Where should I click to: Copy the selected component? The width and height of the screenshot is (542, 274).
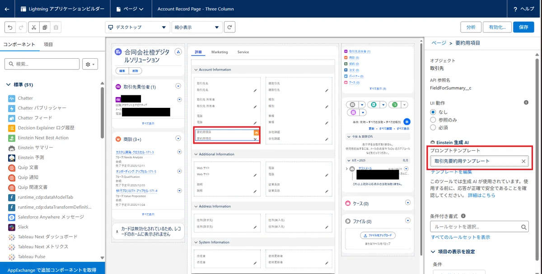click(x=45, y=27)
